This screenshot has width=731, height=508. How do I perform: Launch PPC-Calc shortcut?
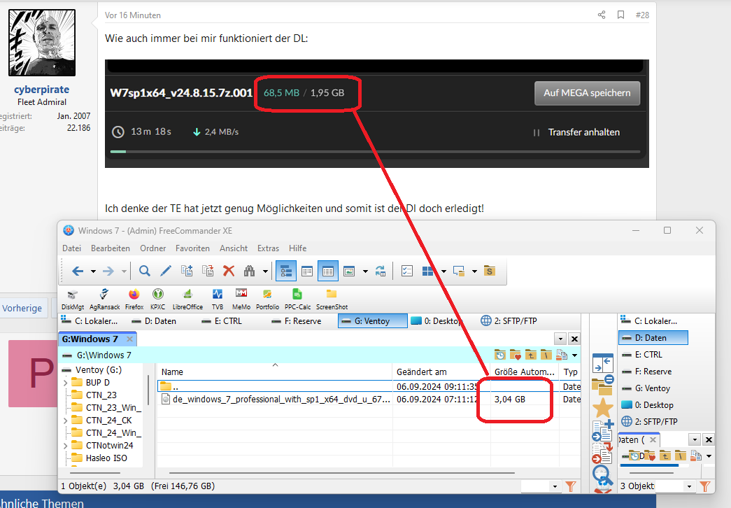[x=297, y=299]
